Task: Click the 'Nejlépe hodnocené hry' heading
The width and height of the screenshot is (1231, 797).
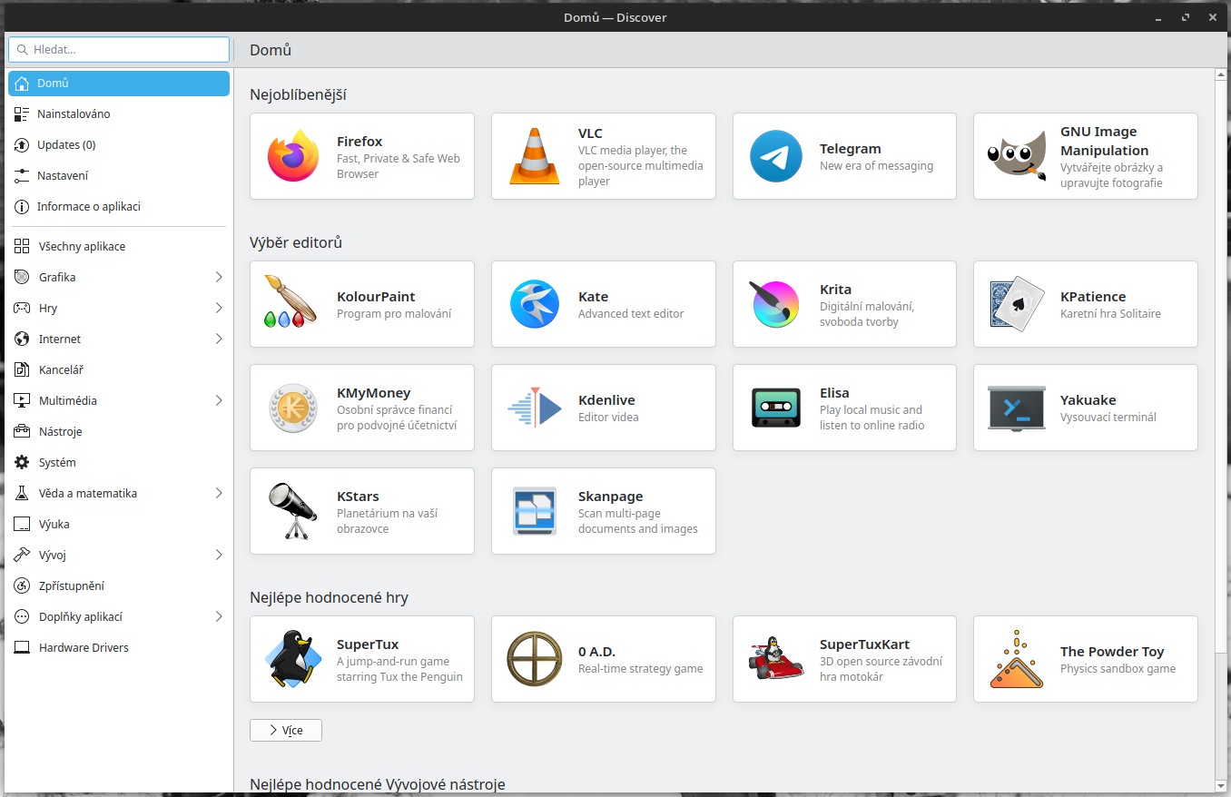Action: [x=329, y=597]
